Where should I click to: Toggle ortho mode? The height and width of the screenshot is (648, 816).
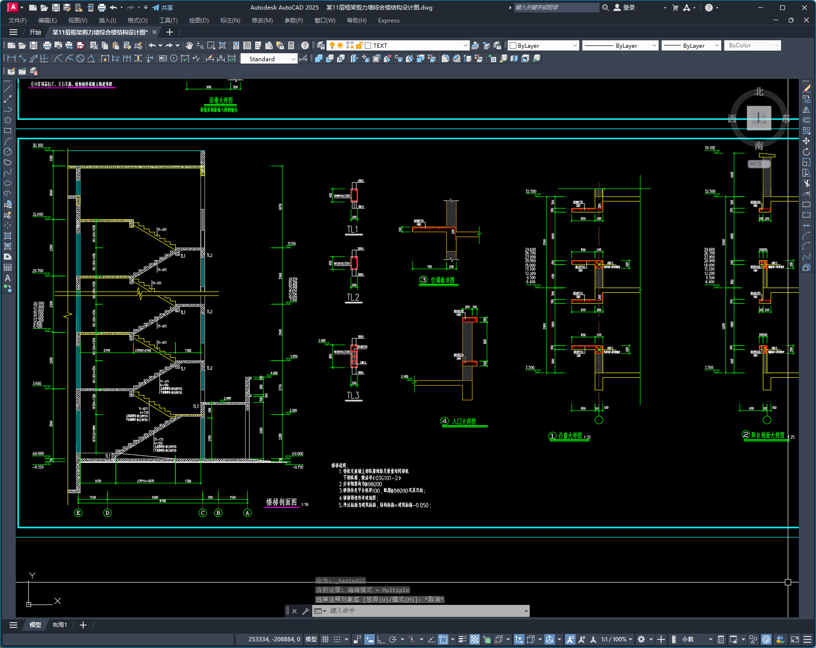[x=381, y=639]
